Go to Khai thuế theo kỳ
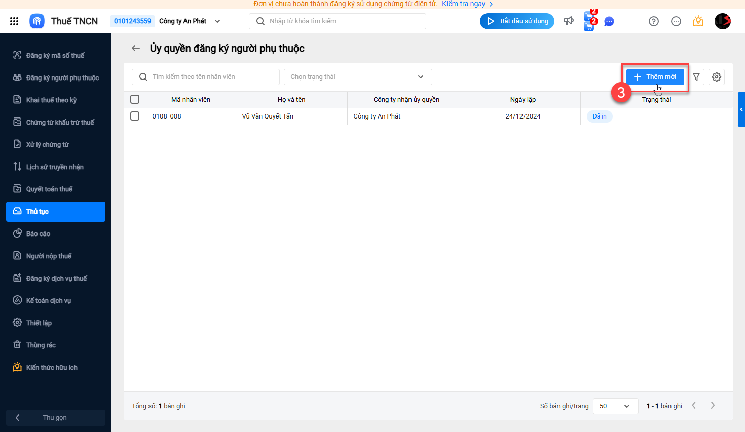 click(56, 100)
